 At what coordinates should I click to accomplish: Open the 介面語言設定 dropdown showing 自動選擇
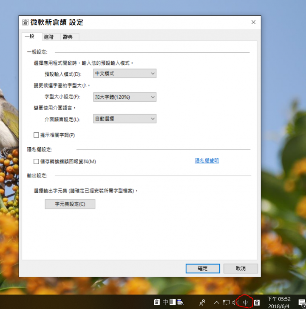pos(125,119)
